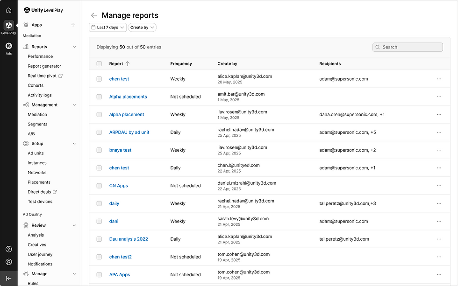The width and height of the screenshot is (458, 286).
Task: Open more options for chen test2 row
Action: (x=439, y=257)
